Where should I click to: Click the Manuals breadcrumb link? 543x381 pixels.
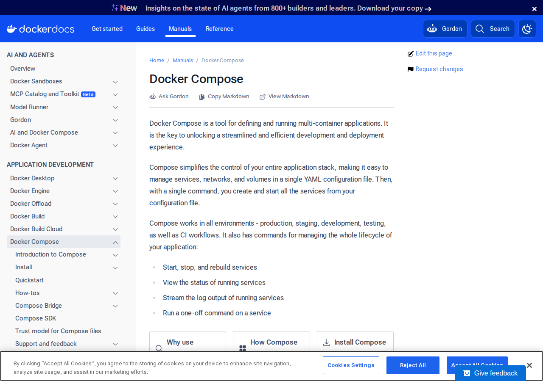pos(183,61)
